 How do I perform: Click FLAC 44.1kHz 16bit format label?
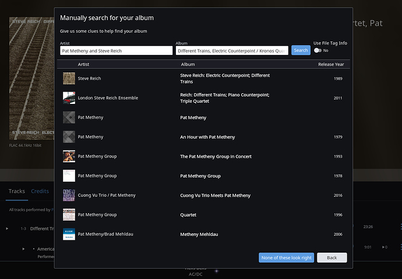25,145
